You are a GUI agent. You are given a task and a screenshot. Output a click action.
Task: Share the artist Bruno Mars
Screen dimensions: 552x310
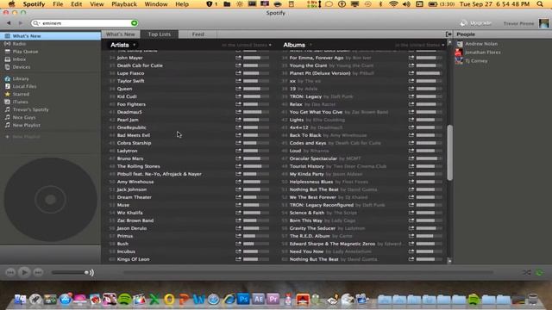238,158
